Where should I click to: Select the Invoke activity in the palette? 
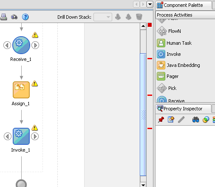[x=169, y=54]
